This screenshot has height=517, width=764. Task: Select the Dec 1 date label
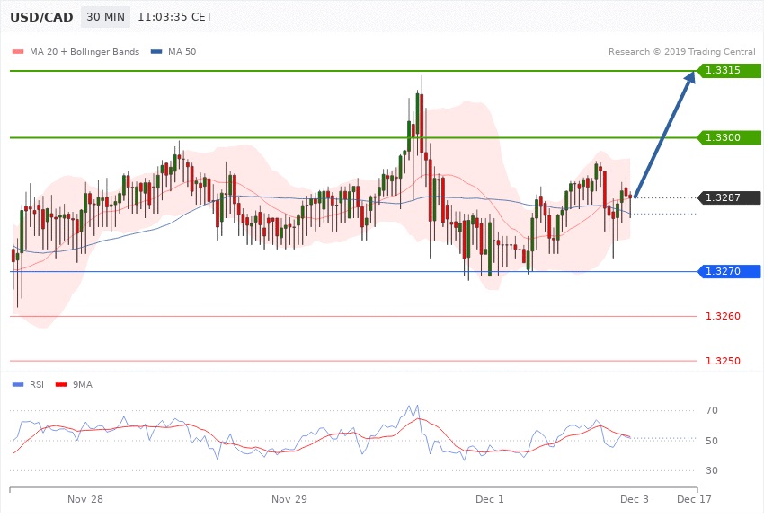pos(490,498)
